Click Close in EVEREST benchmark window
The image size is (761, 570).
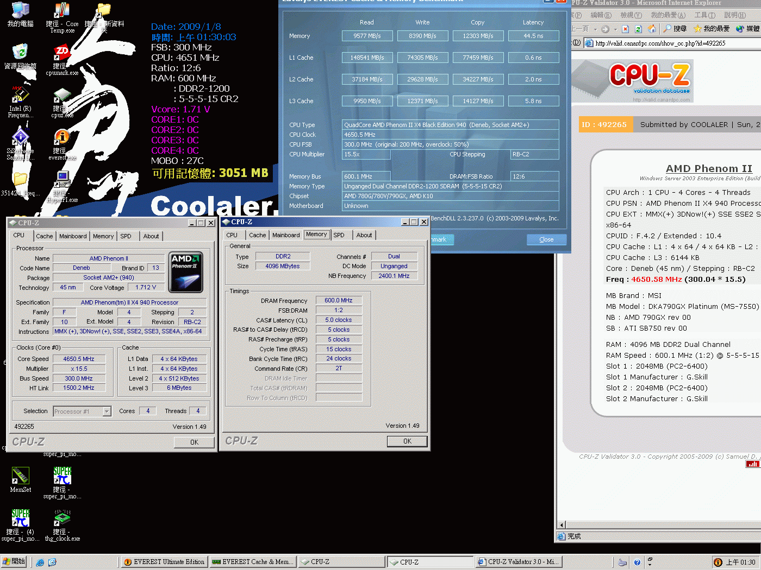click(546, 239)
